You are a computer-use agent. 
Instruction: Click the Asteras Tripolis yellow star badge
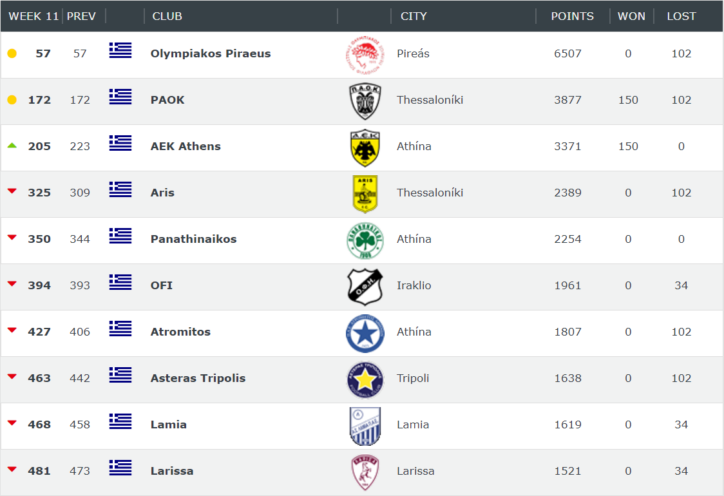pyautogui.click(x=365, y=379)
